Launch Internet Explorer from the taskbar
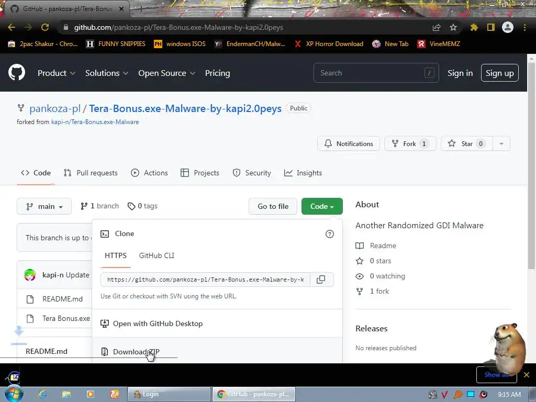Image resolution: width=536 pixels, height=402 pixels. [42, 394]
